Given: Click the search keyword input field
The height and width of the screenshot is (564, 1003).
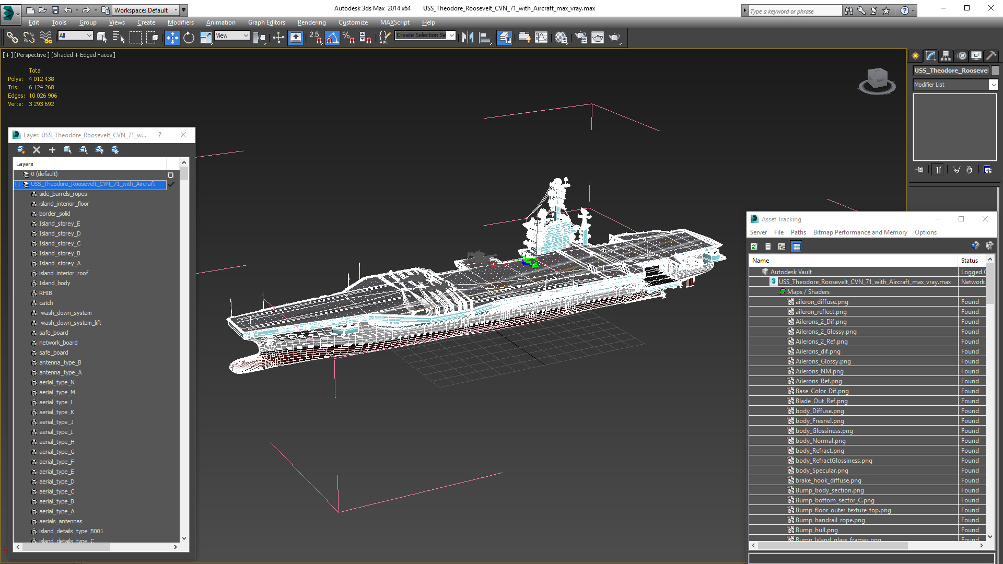Looking at the screenshot, I should pyautogui.click(x=794, y=11).
